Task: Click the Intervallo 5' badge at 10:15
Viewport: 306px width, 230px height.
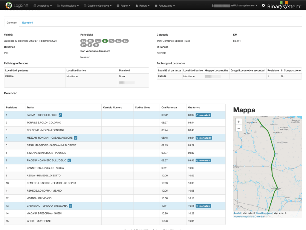Action: tap(203, 206)
